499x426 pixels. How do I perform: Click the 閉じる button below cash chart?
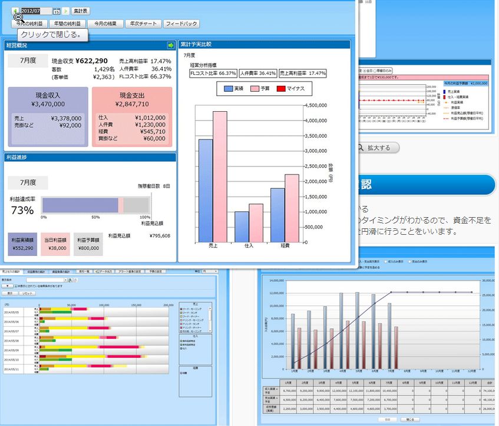click(409, 420)
